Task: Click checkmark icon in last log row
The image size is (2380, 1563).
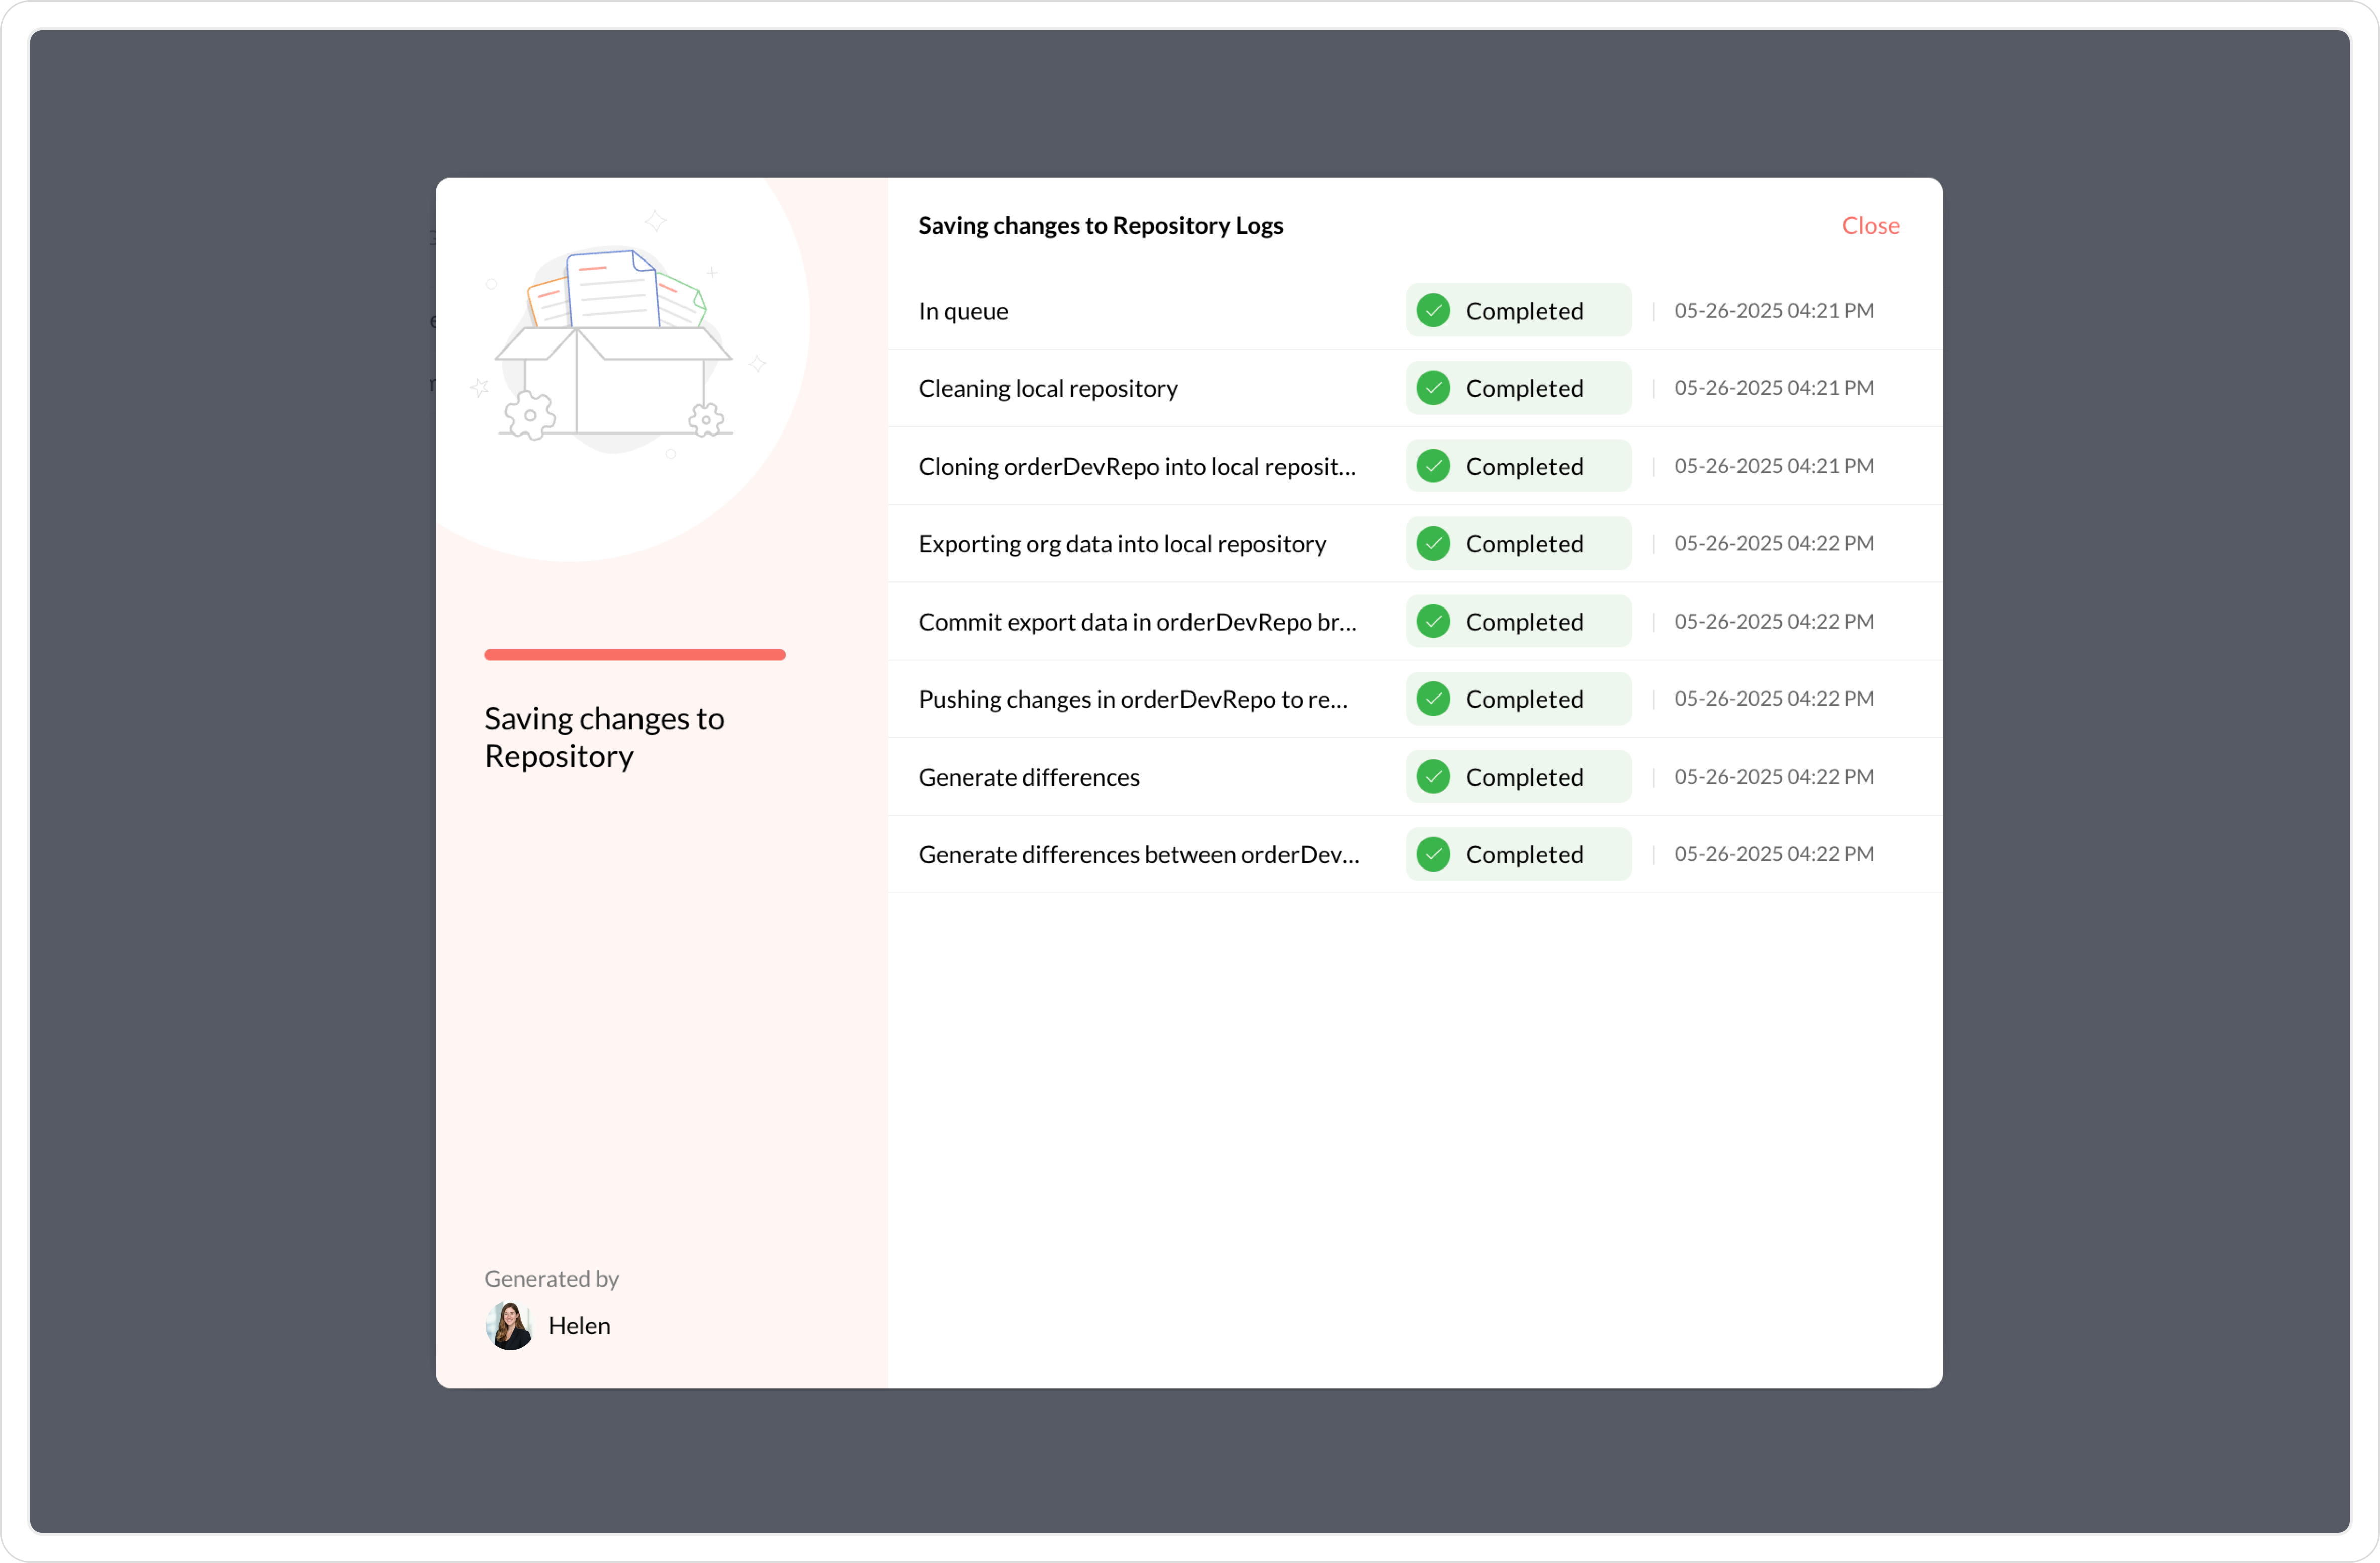Action: 1433,854
